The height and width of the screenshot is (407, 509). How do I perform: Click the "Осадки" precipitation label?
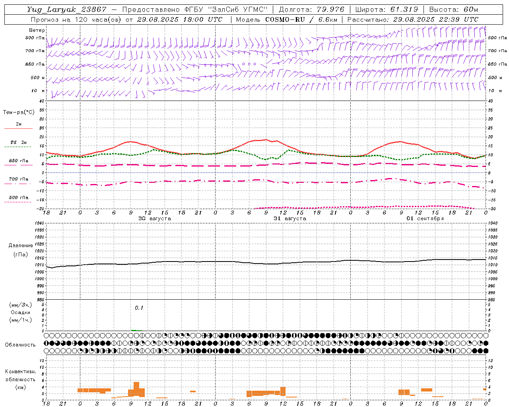pyautogui.click(x=20, y=312)
